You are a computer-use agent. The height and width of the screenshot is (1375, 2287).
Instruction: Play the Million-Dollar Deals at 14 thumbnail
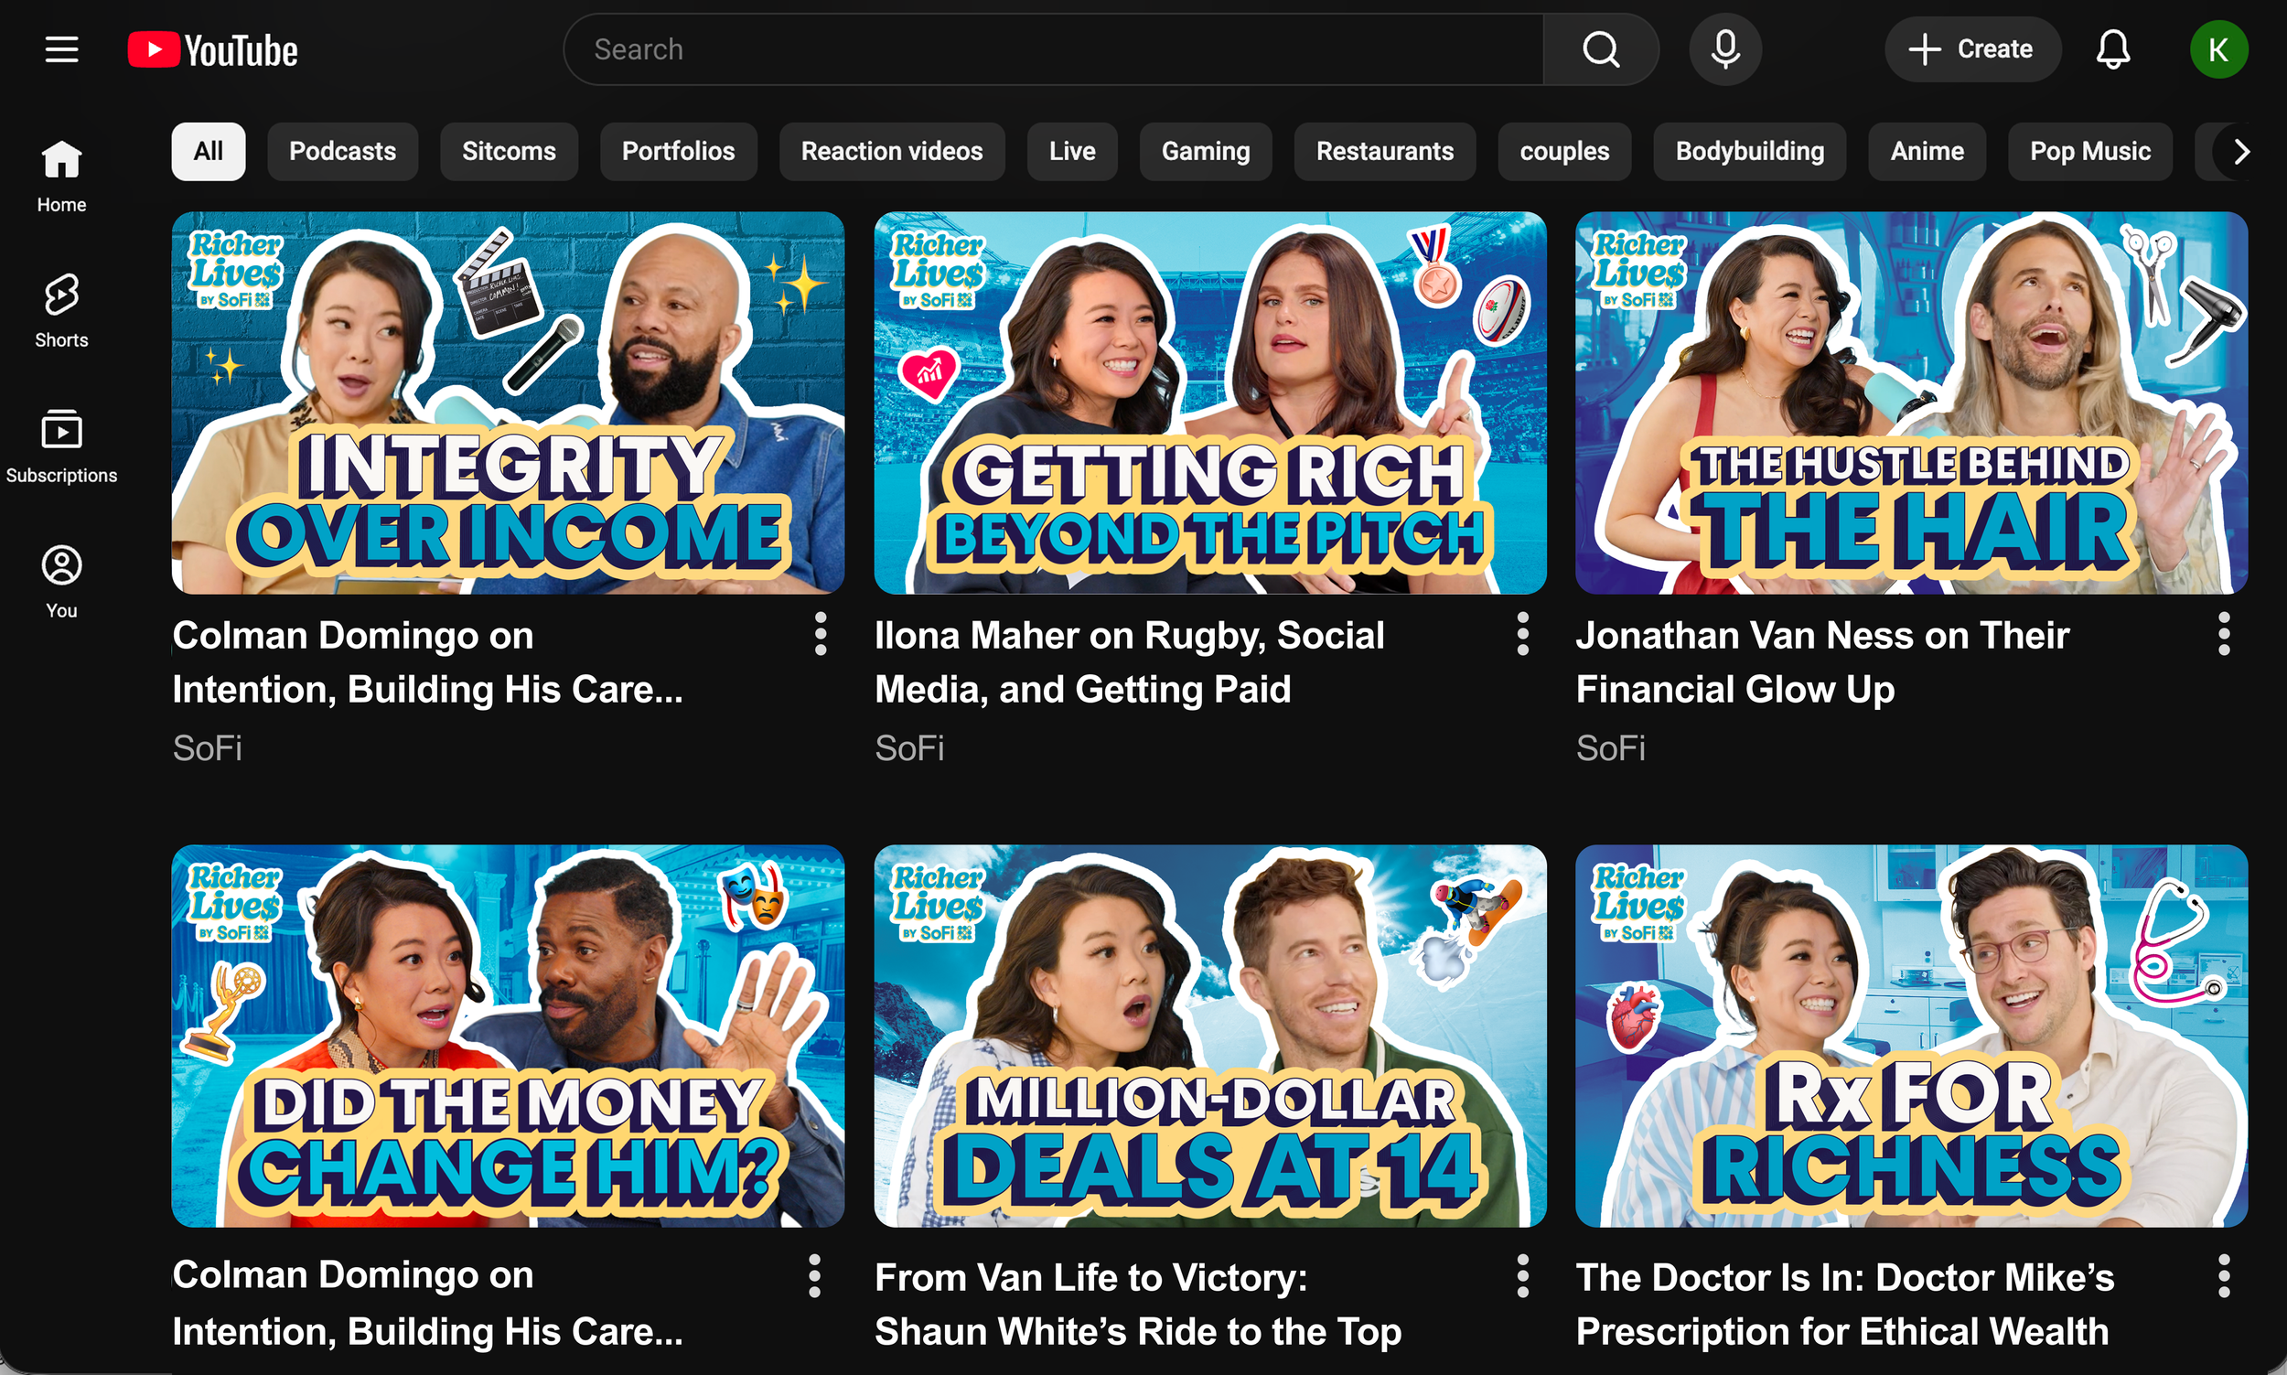(x=1210, y=1036)
